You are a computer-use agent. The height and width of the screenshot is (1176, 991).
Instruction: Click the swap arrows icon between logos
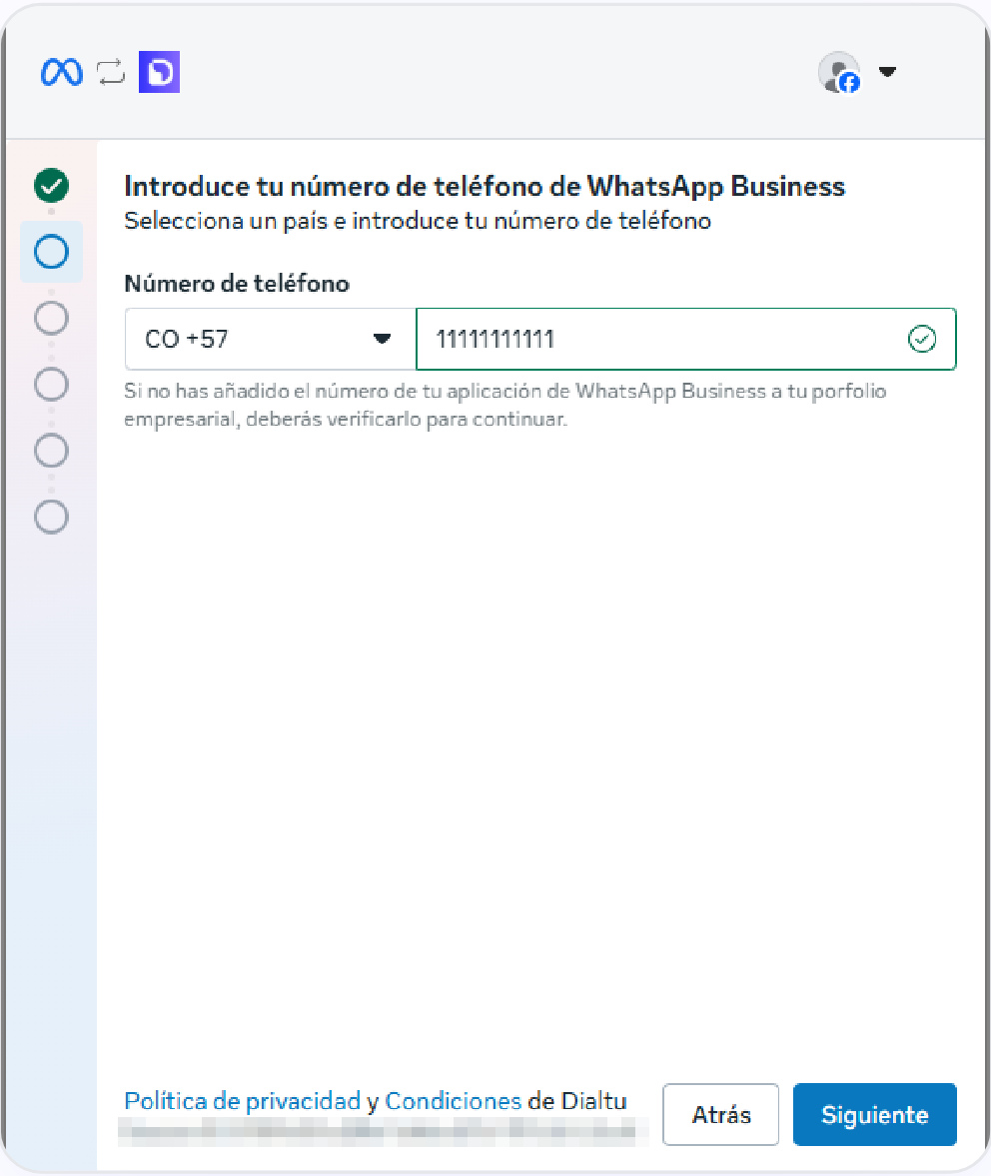click(111, 72)
